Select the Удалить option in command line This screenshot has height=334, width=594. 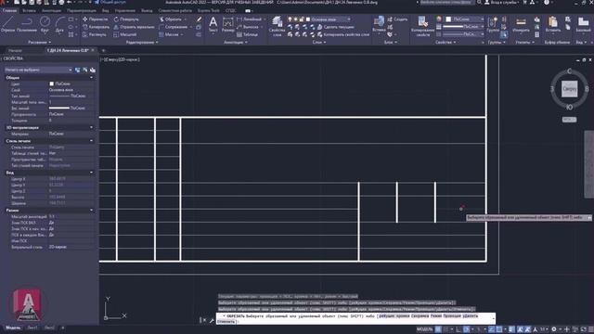(x=471, y=315)
